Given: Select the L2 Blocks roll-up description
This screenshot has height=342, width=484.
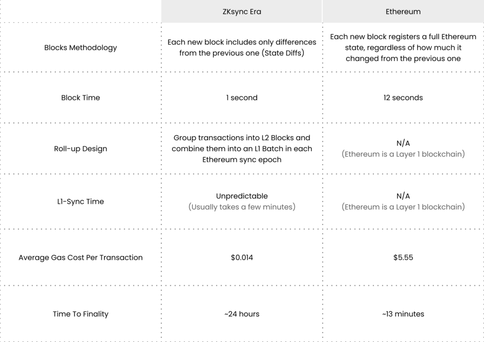Looking at the screenshot, I should [x=242, y=149].
